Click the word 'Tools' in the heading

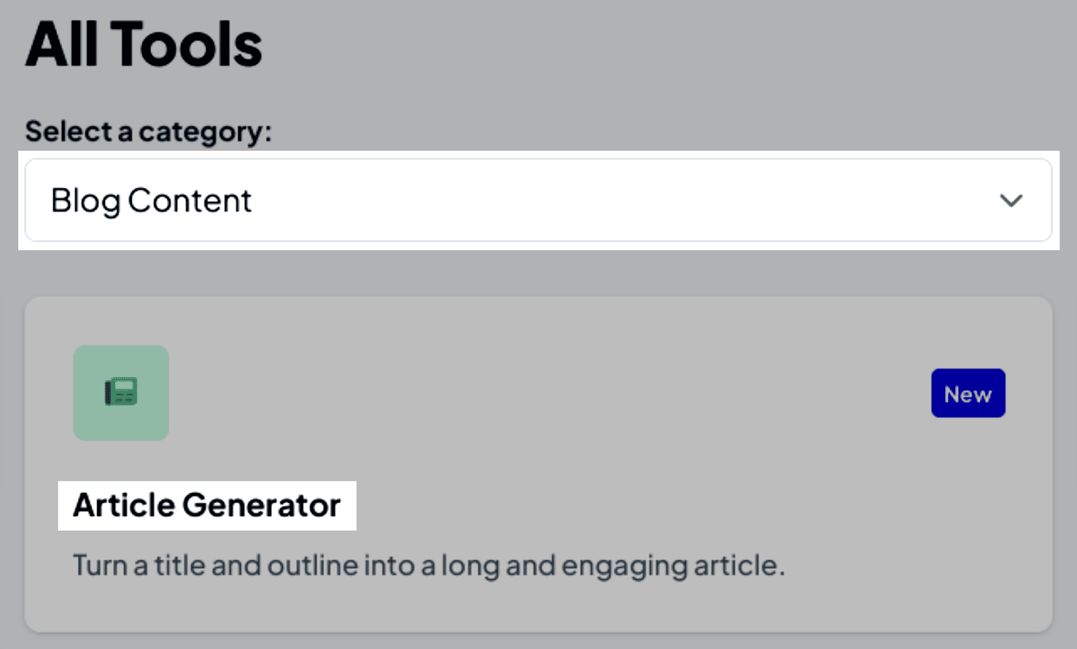click(x=186, y=45)
